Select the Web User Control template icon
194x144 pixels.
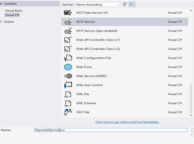(x=68, y=85)
